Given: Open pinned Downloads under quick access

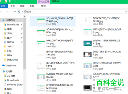Looking at the screenshot, I should (x=13, y=25).
